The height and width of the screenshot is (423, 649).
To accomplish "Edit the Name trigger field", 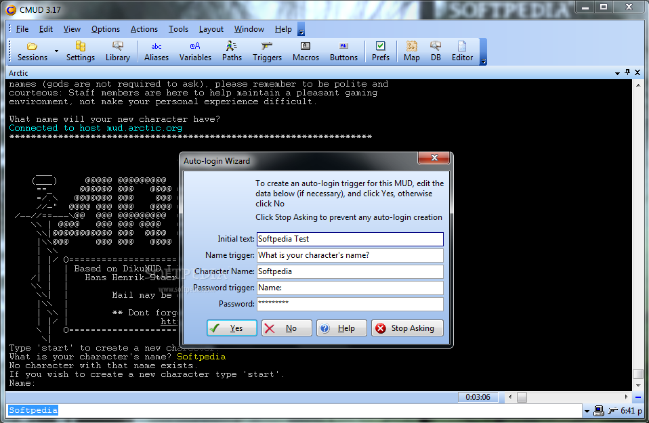I will [350, 255].
